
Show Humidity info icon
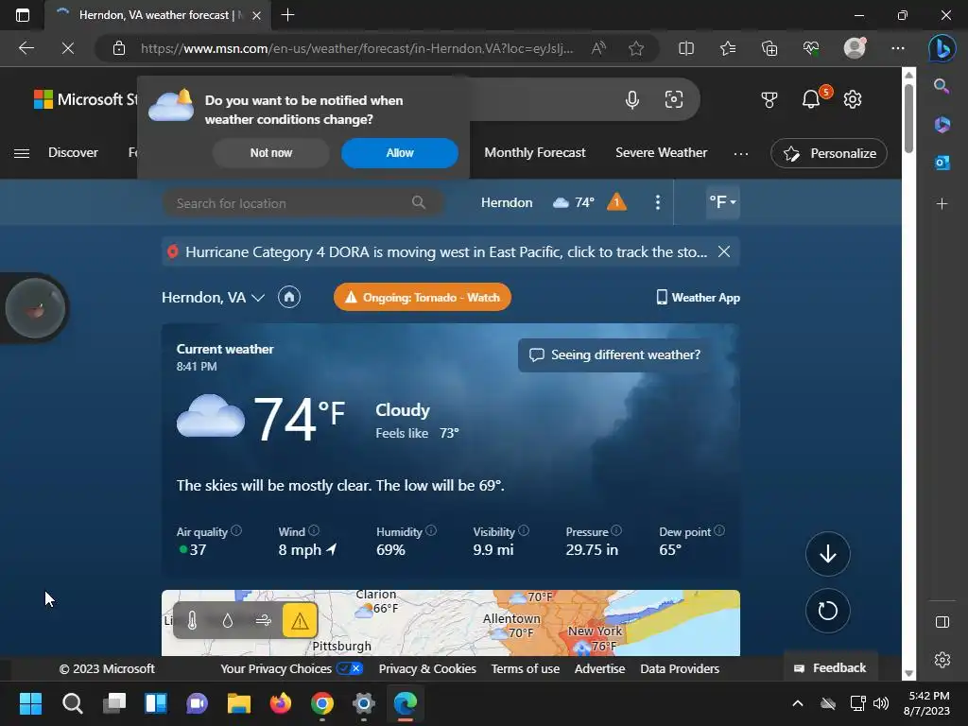tap(431, 530)
